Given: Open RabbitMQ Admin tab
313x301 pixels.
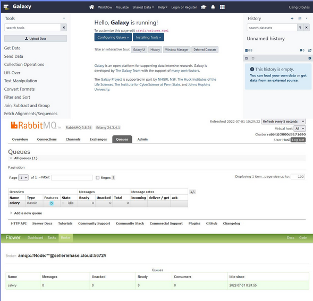Looking at the screenshot, I should point(142,139).
